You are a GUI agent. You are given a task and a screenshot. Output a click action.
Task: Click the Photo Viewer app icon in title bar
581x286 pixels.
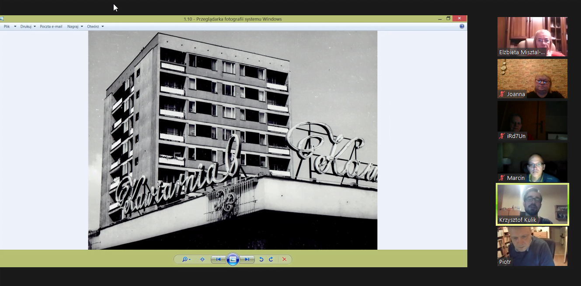tap(2, 19)
